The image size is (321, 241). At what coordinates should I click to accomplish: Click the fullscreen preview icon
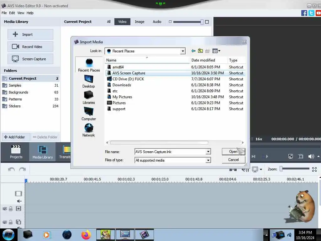(291, 156)
